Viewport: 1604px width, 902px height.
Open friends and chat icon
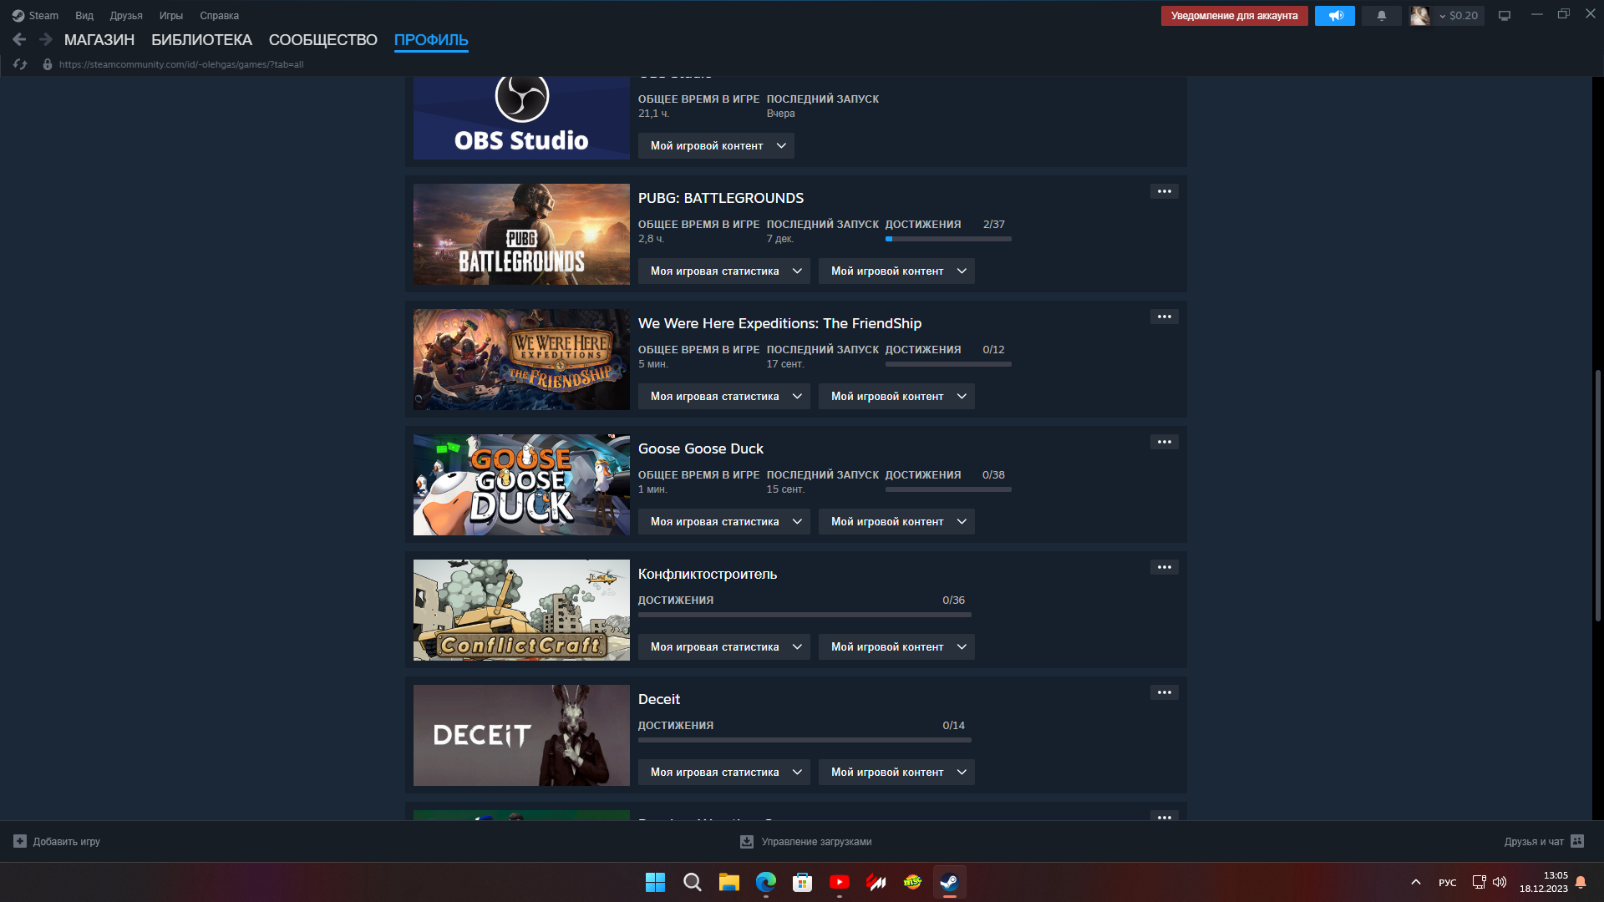pyautogui.click(x=1577, y=841)
